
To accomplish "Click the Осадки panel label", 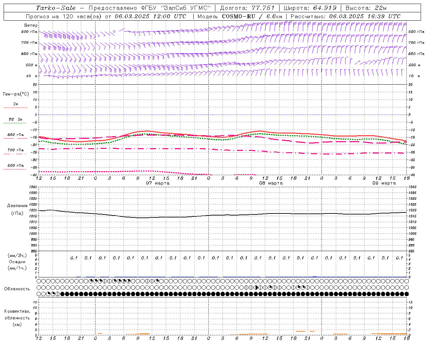I will (17, 262).
